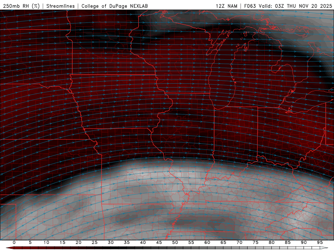334x250 pixels.
Task: Click the 'Streamlines' label in header
Action: click(61, 6)
